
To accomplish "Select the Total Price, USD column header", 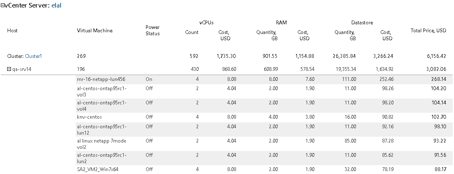I will point(428,31).
